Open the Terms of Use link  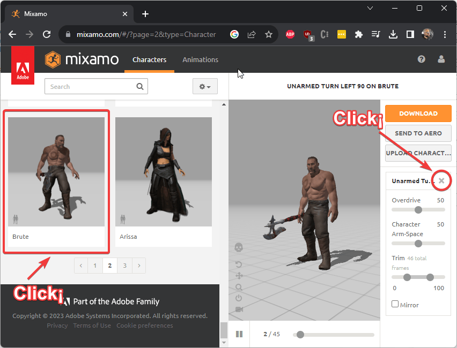click(92, 326)
